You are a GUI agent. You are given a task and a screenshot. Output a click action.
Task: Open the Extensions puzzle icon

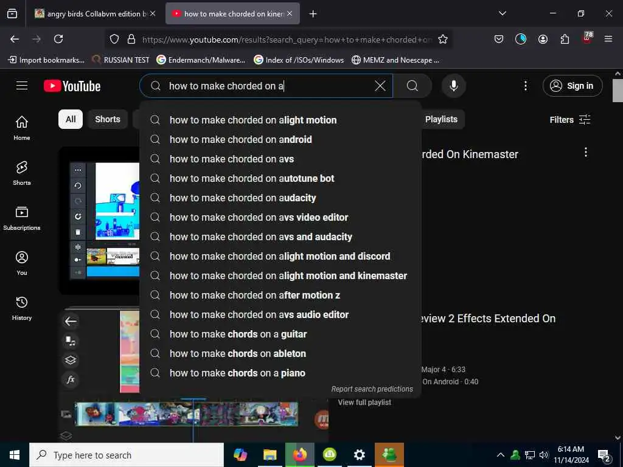coord(565,39)
